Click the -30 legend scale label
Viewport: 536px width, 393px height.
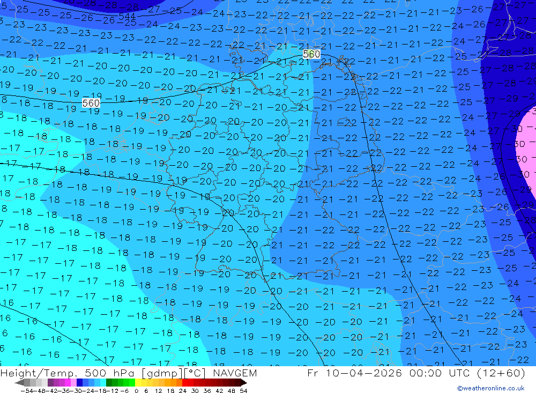[77, 391]
